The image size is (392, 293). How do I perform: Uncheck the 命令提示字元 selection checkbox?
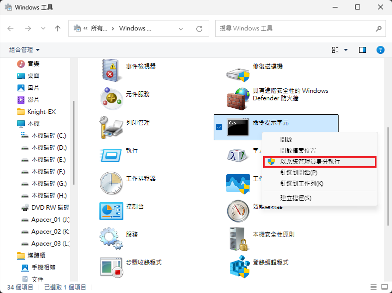(219, 127)
